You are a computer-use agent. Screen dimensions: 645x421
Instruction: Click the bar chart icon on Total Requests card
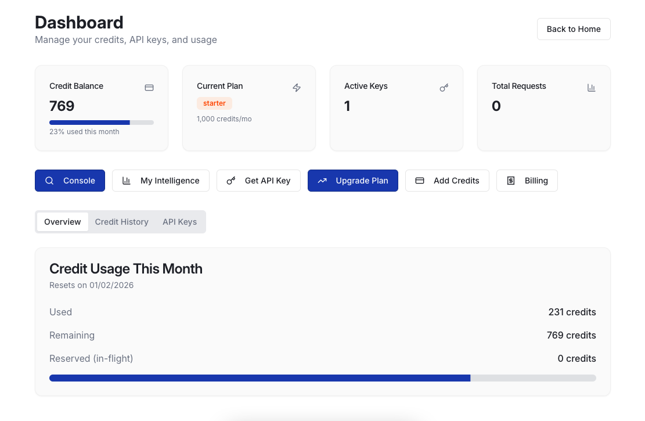(592, 87)
